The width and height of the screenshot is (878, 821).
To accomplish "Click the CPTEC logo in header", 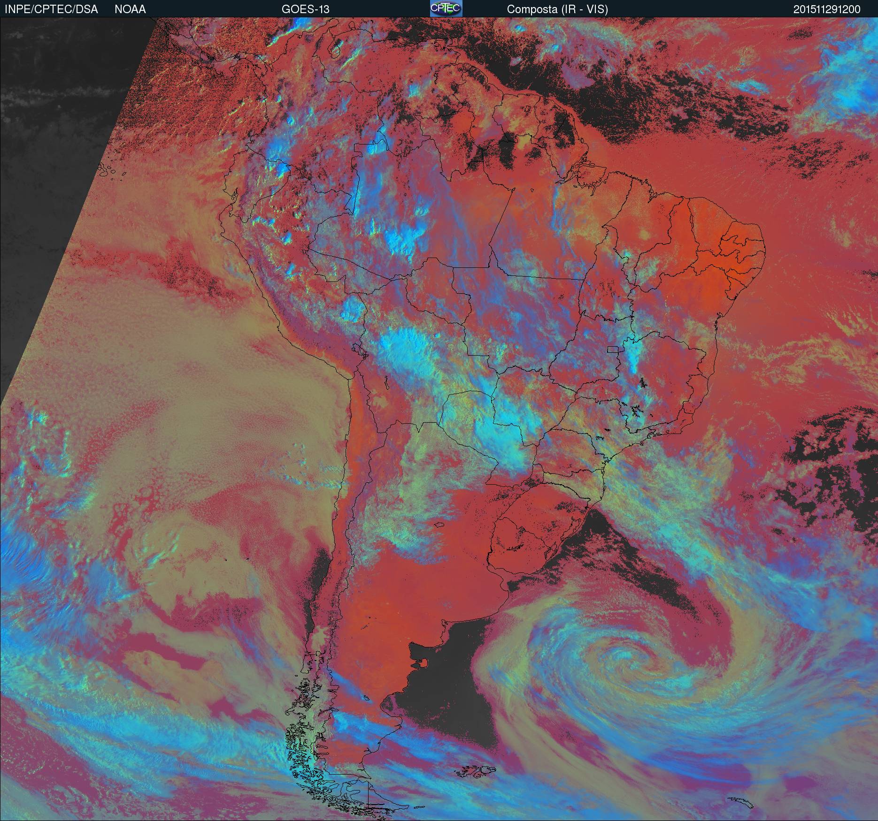I will (x=446, y=8).
